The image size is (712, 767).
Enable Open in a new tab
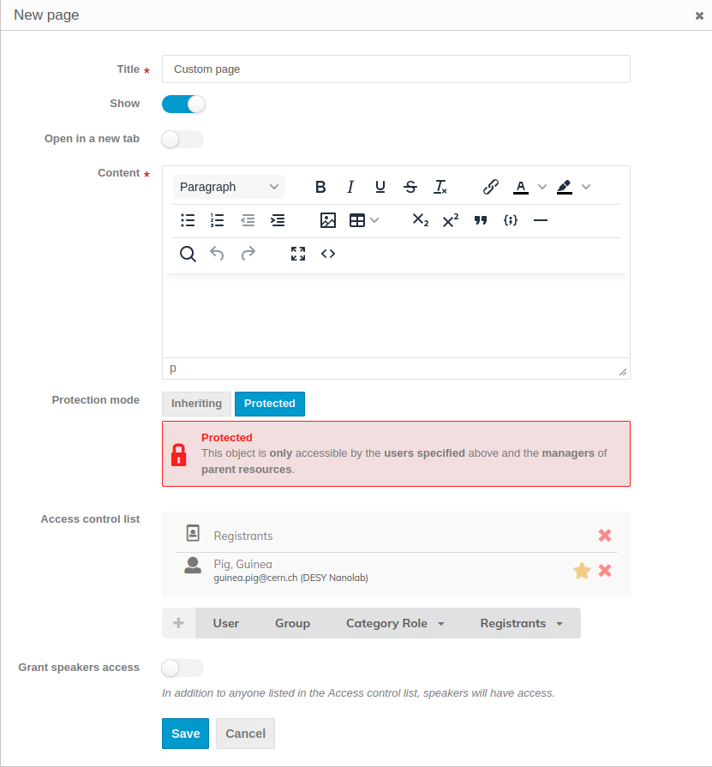182,140
